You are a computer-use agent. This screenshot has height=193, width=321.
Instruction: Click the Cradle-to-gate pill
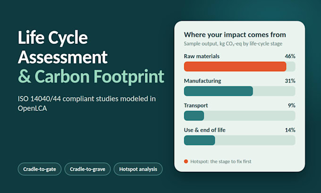(x=40, y=169)
